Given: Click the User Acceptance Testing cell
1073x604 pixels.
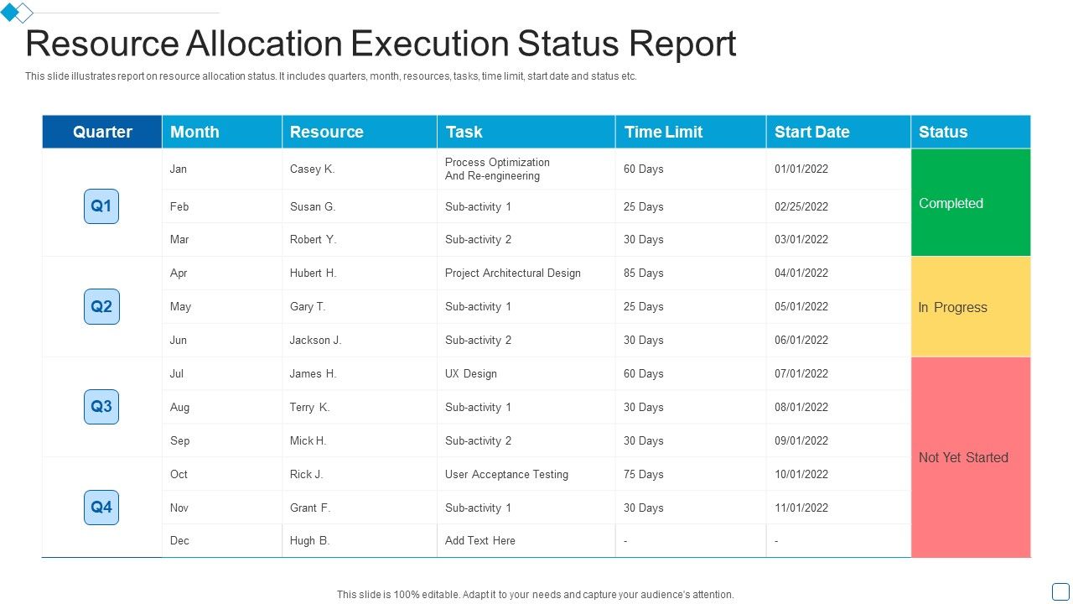Looking at the screenshot, I should click(506, 474).
